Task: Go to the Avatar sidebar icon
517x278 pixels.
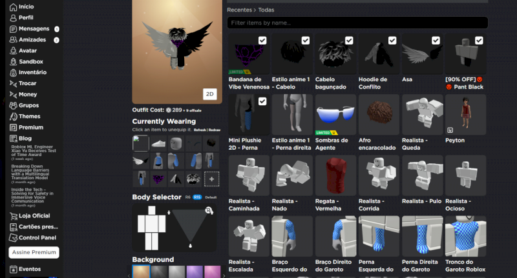Action: 13,51
